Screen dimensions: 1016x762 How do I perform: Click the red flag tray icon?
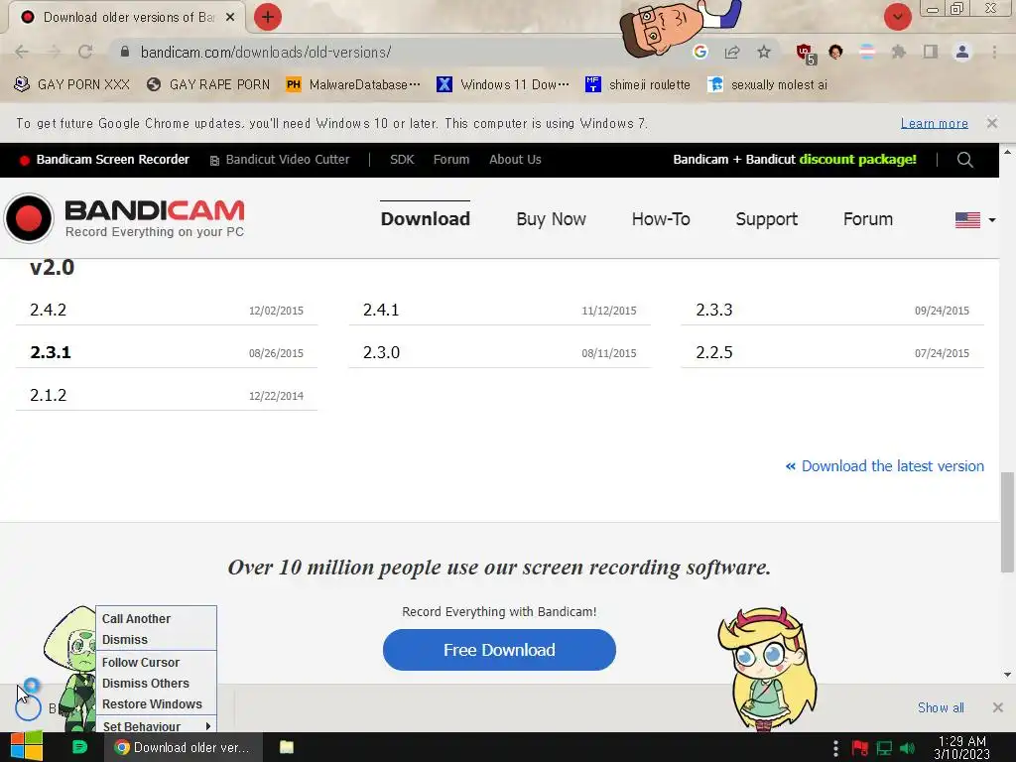pos(860,748)
